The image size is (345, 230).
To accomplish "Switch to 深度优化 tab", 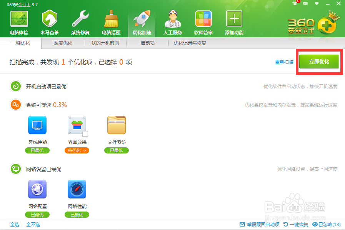I will 63,43.
